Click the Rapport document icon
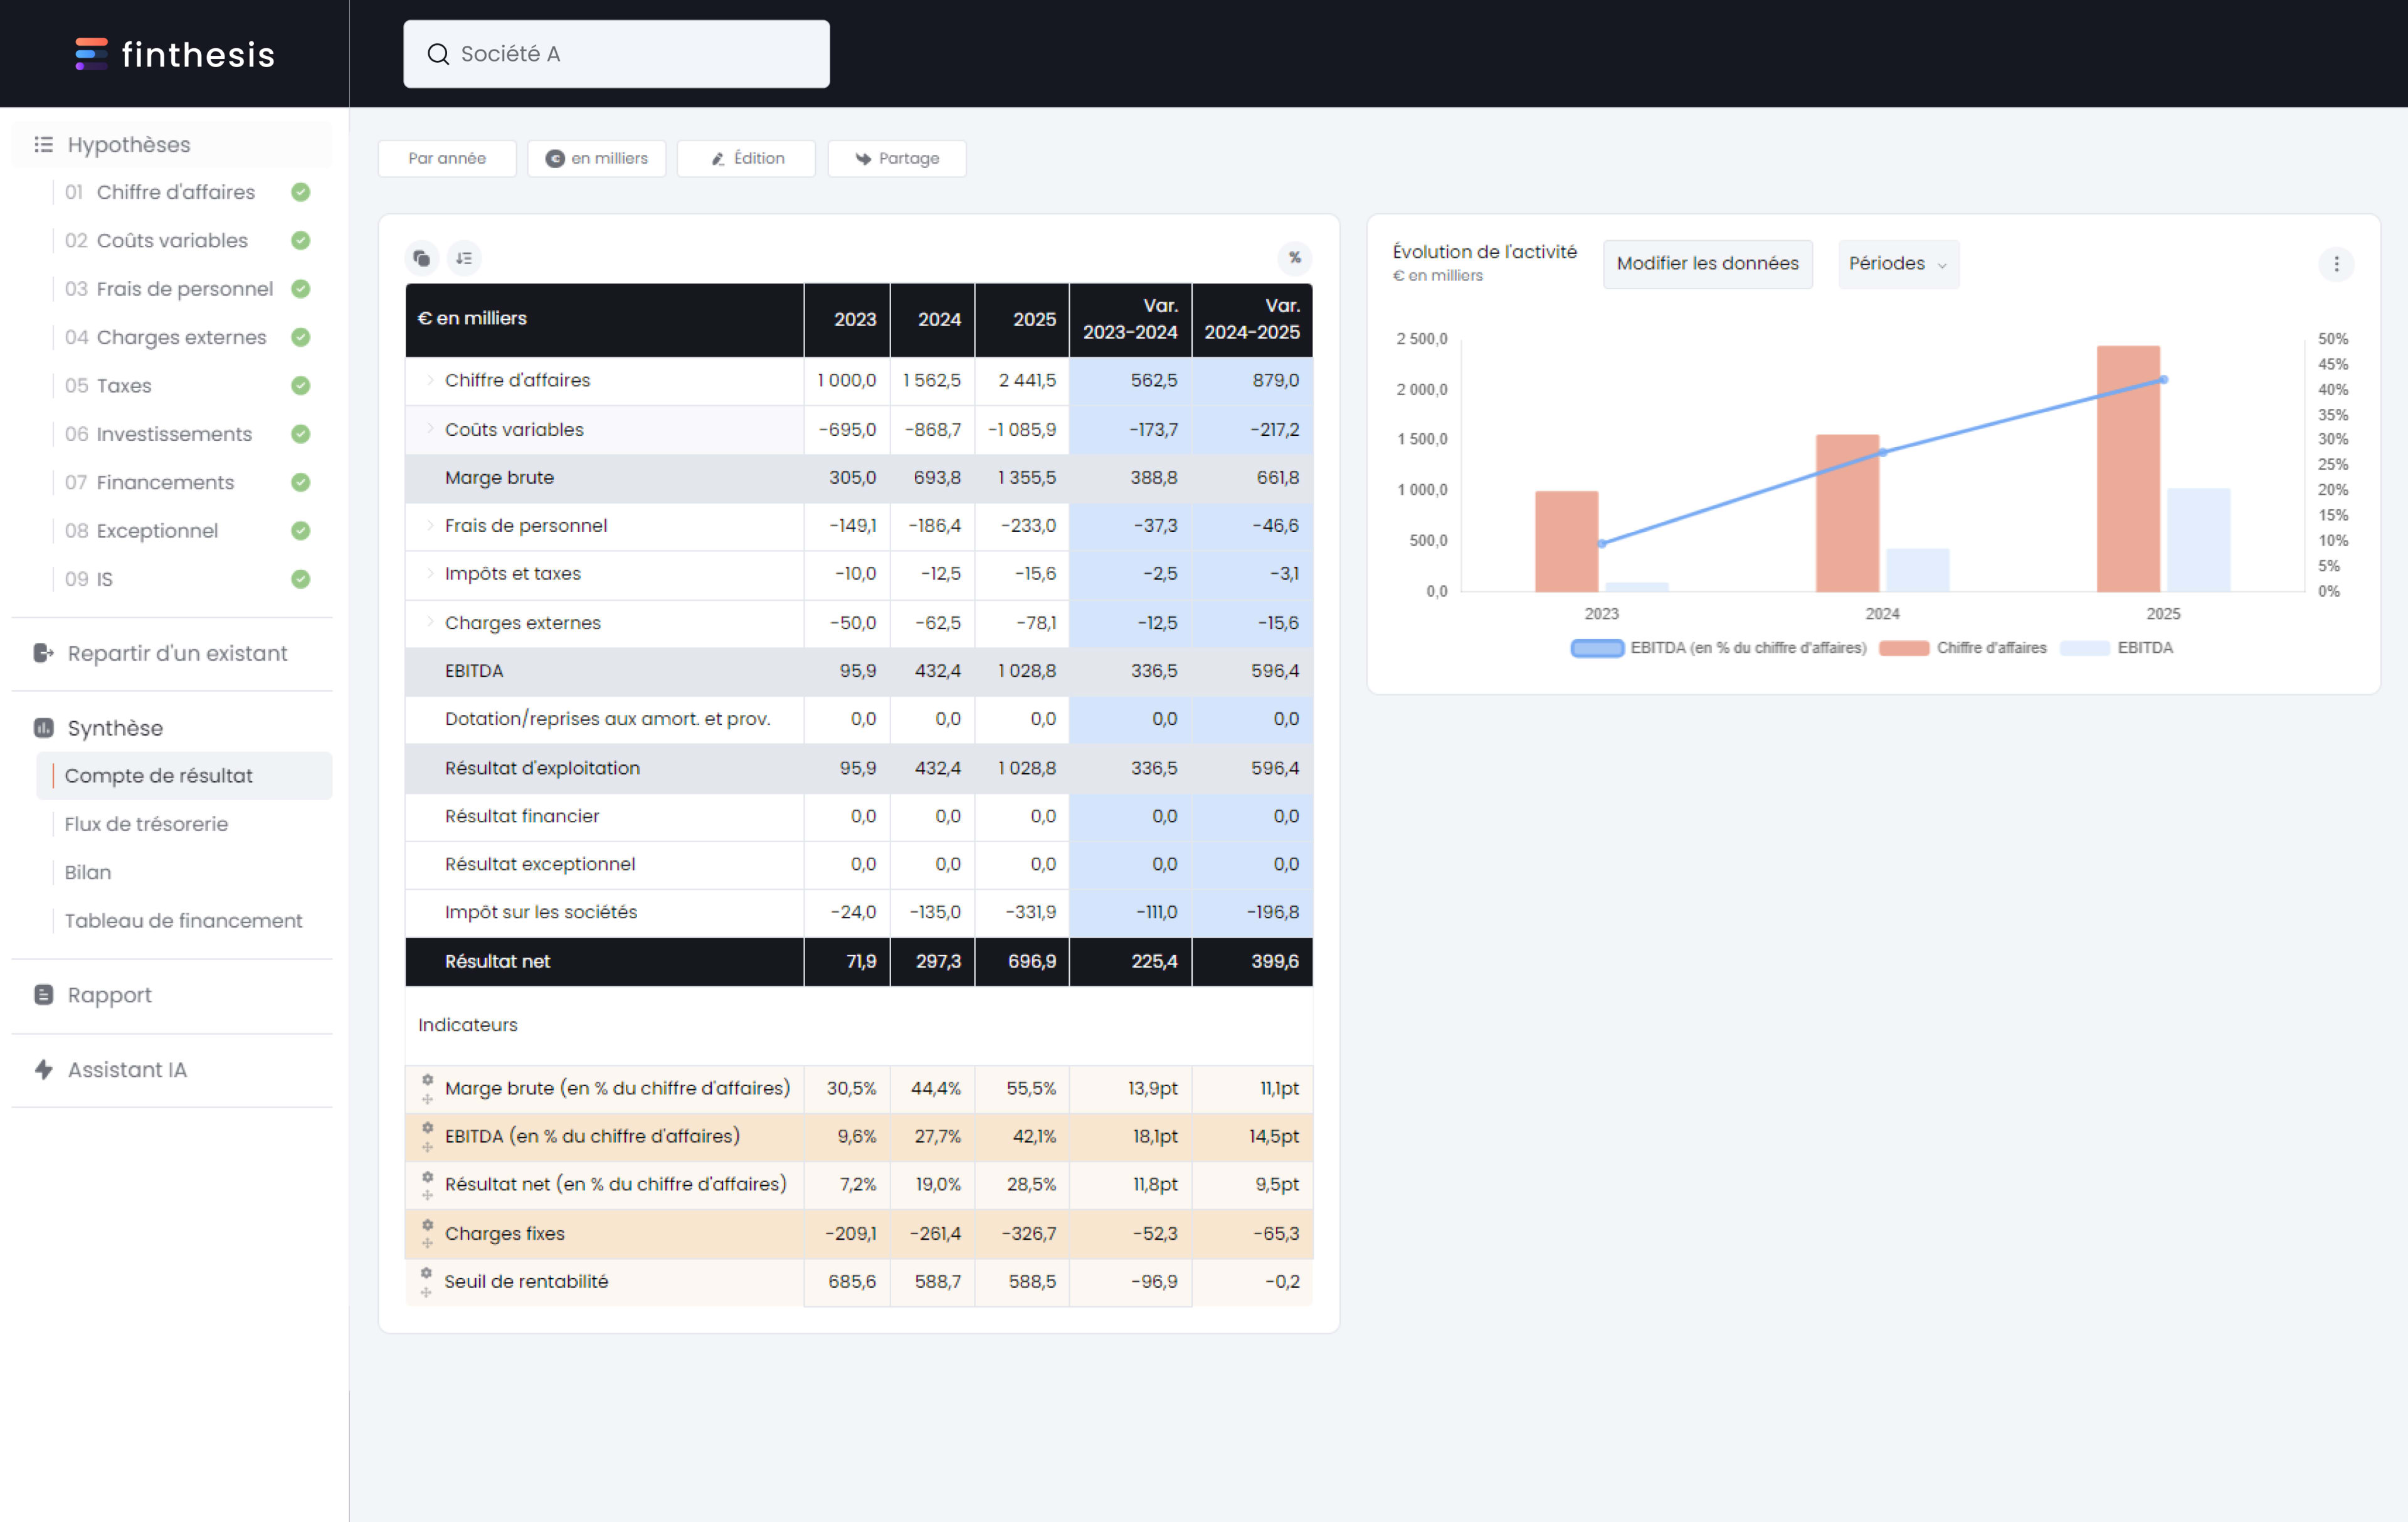Viewport: 2408px width, 1522px height. tap(43, 994)
